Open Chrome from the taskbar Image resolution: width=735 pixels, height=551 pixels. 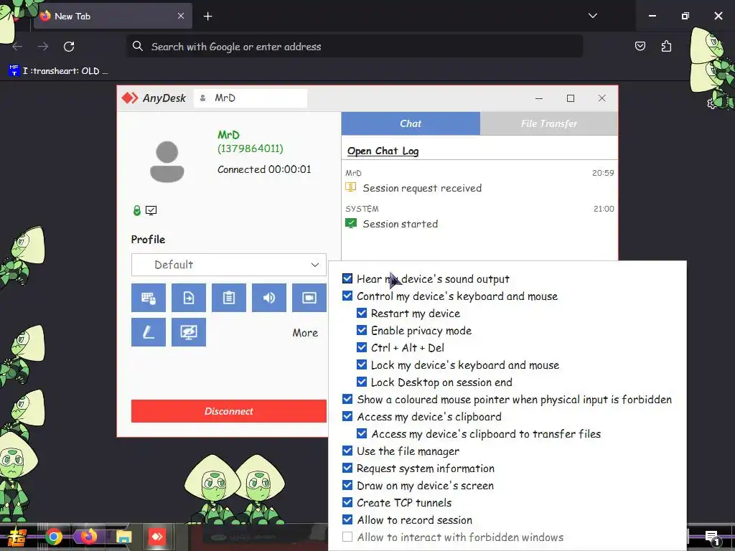point(53,537)
